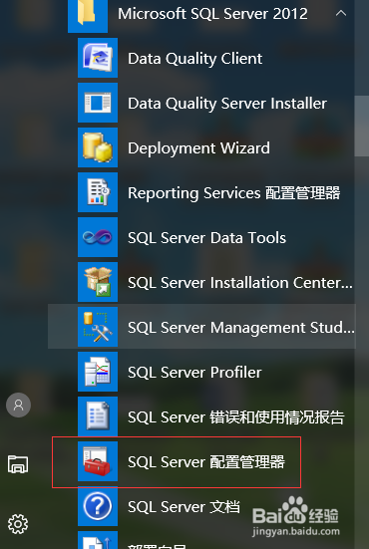This screenshot has width=369, height=549.
Task: Click the red toolbox 配置管理器 icon
Action: 98,461
